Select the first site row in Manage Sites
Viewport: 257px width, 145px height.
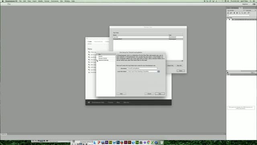coord(148,37)
